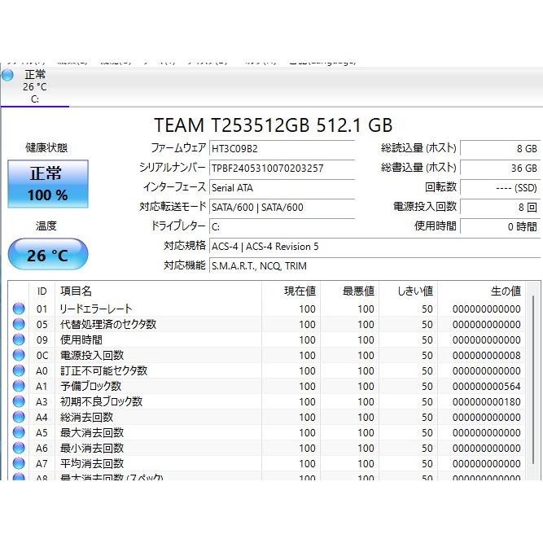Select the 代替処理済のセクタ数 attribute row

267,324
